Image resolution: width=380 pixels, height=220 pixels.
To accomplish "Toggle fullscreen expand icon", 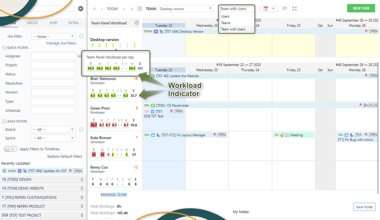I will [294, 9].
